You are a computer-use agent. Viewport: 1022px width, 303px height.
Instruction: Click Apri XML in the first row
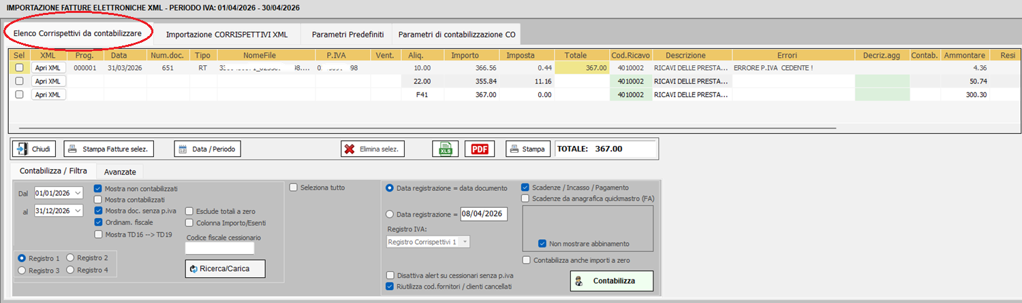48,68
